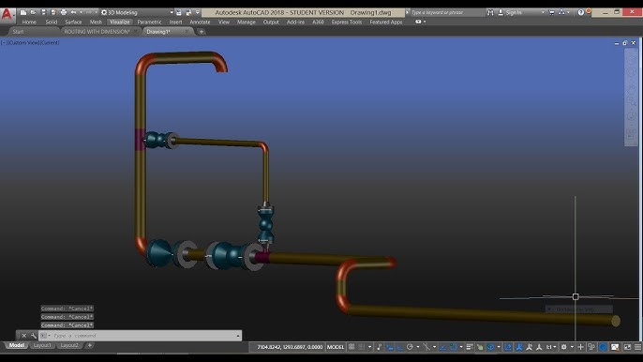
Task: Open the Surface ribbon tab
Action: coord(73,23)
